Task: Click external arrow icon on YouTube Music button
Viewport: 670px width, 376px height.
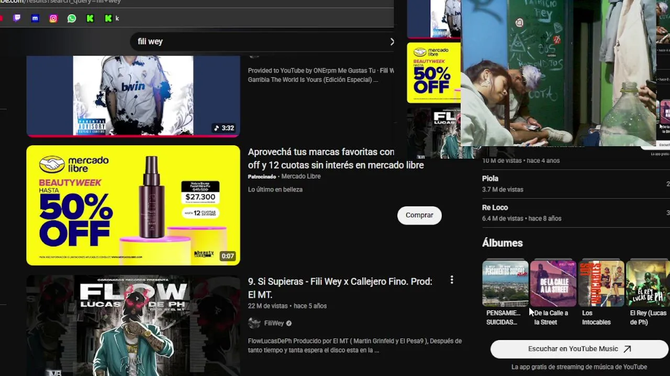Action: coord(627,349)
